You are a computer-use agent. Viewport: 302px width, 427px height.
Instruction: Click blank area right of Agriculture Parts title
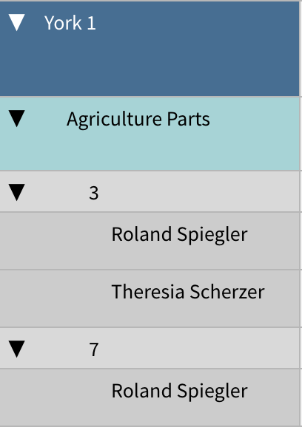point(255,119)
